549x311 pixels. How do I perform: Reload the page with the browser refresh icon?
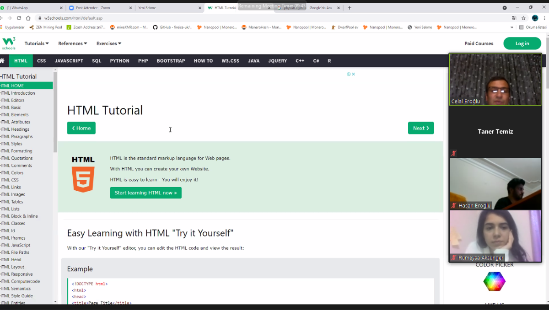coord(19,18)
